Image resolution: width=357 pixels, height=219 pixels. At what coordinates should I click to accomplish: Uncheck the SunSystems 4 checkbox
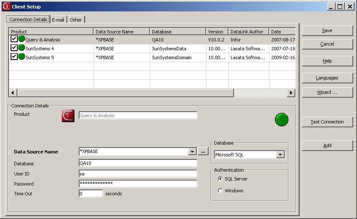14,48
